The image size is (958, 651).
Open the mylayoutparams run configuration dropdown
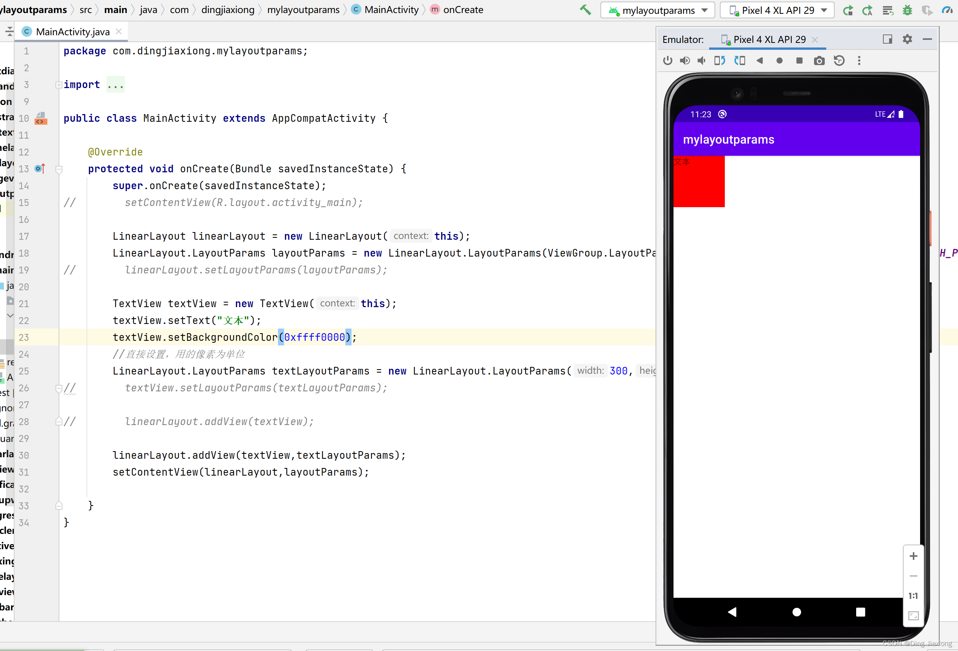point(658,10)
